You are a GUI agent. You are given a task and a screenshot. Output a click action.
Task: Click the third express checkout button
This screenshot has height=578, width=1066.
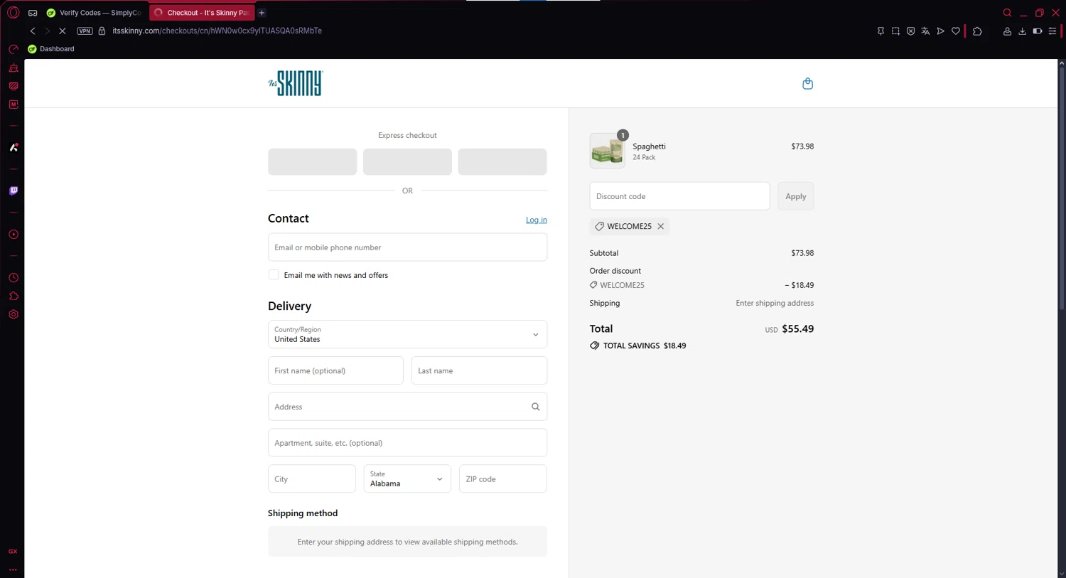pyautogui.click(x=502, y=161)
